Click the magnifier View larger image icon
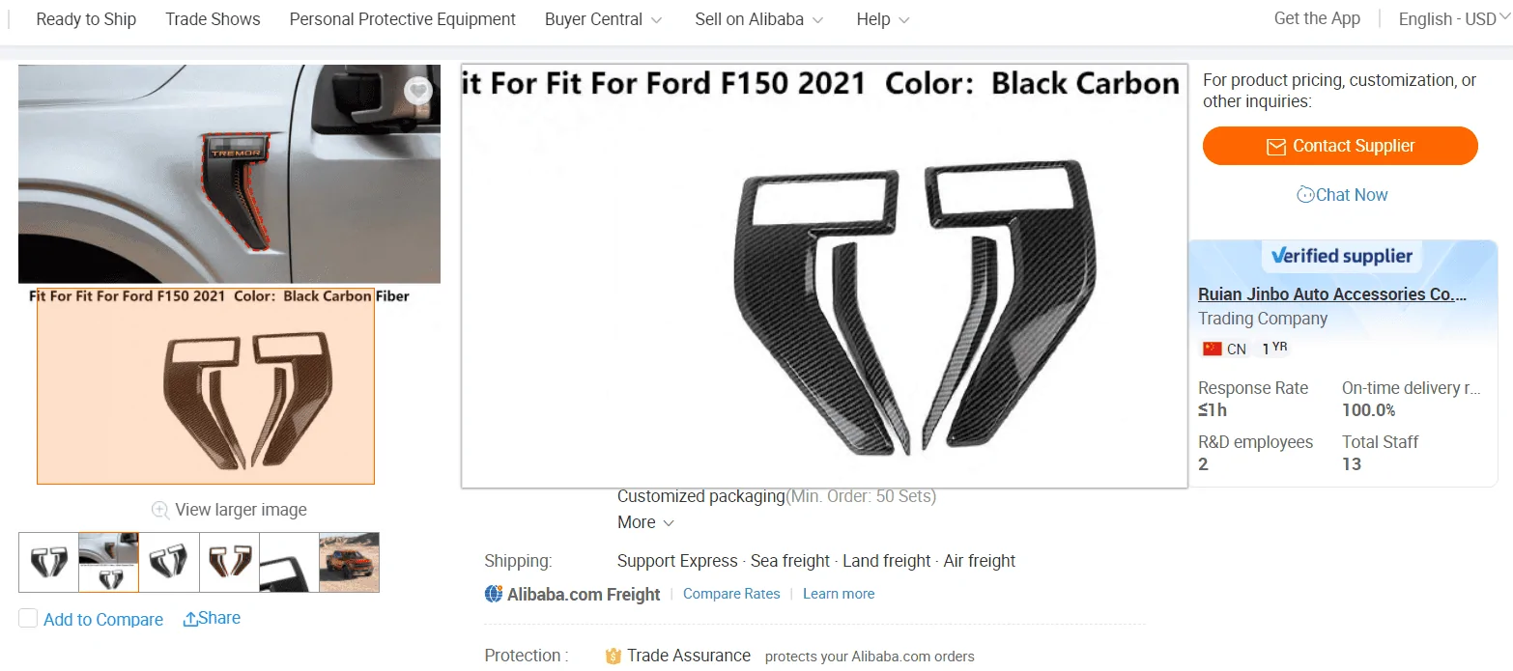 pos(160,510)
